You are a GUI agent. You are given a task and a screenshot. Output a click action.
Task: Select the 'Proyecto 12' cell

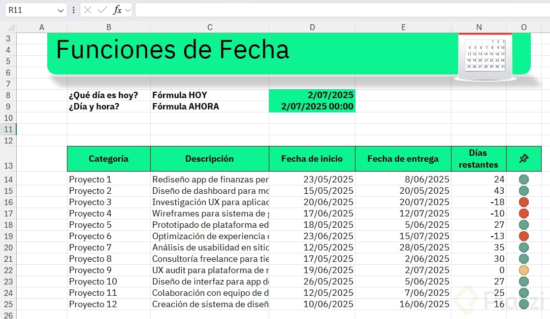pyautogui.click(x=109, y=304)
